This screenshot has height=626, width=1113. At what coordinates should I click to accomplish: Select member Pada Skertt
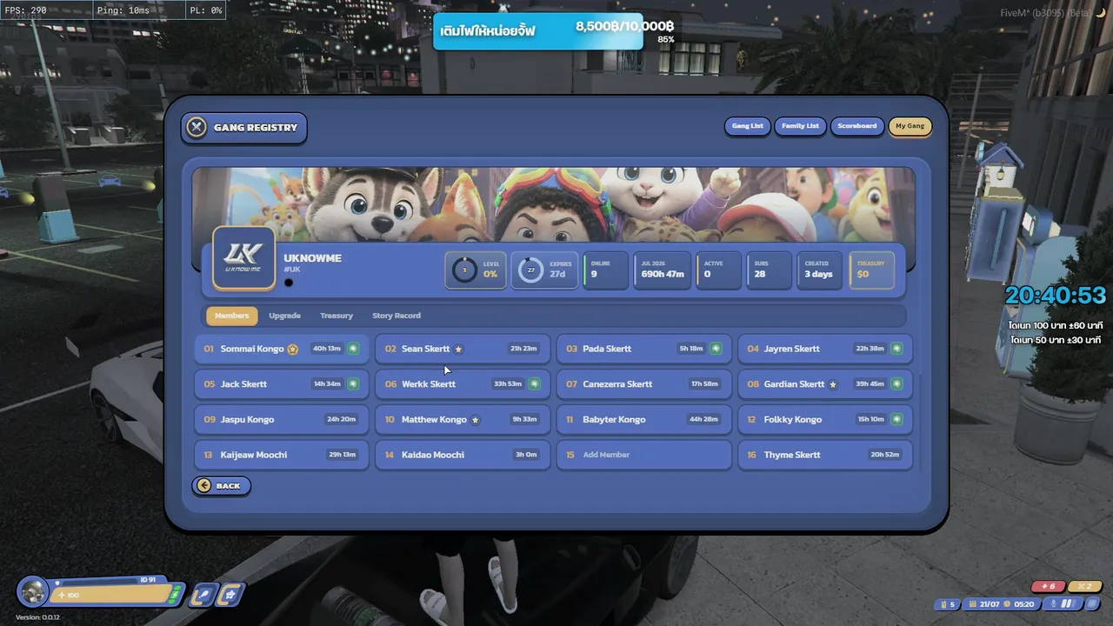pyautogui.click(x=644, y=349)
